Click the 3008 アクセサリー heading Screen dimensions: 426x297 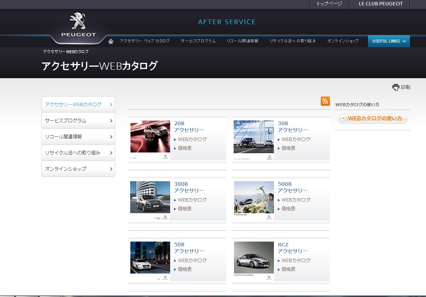(x=189, y=187)
